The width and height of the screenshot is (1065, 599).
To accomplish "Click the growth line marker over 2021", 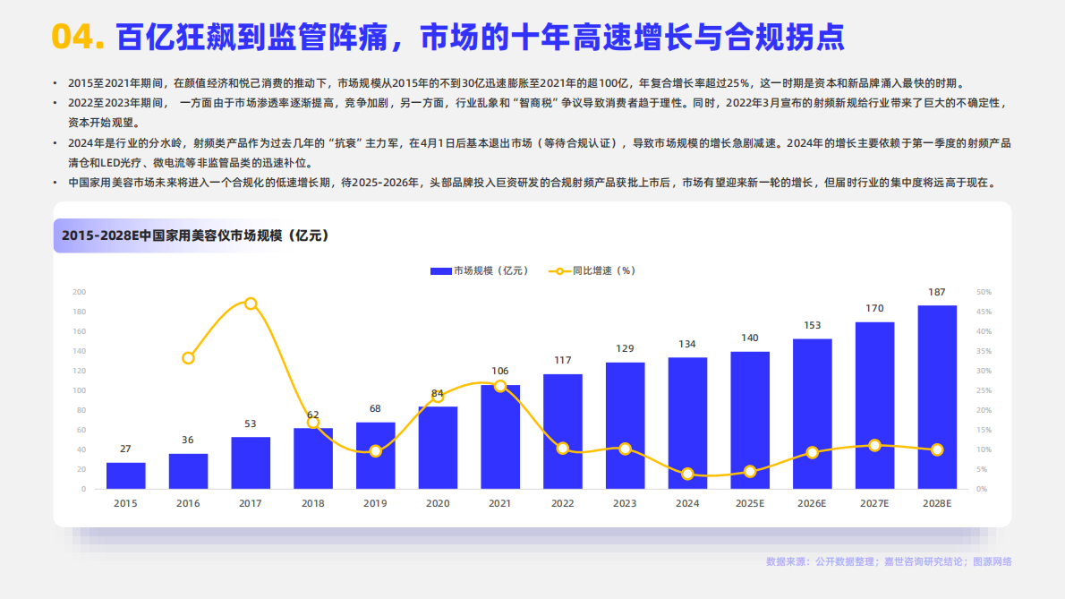I will point(499,387).
